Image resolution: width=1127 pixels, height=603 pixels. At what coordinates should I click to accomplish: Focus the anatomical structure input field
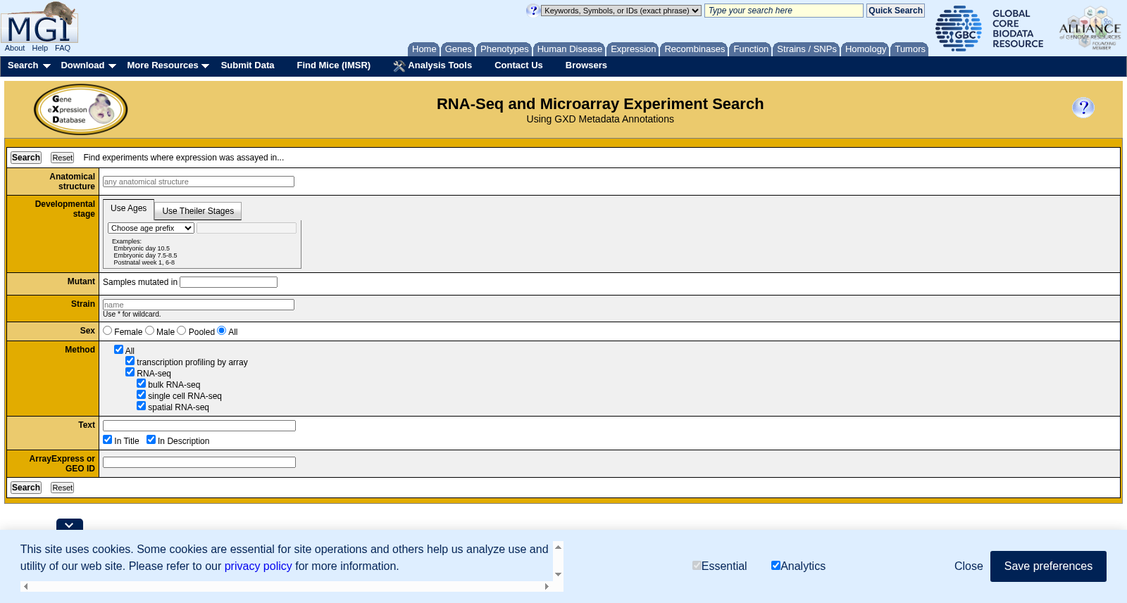click(199, 182)
